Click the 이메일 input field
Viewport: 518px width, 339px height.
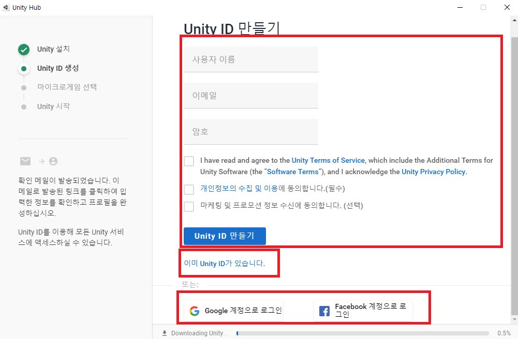tap(251, 96)
